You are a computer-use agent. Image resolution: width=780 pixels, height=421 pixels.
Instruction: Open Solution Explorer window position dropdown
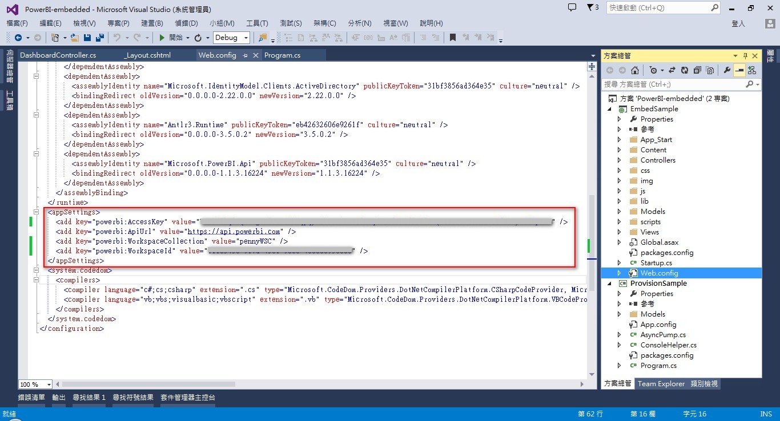(735, 55)
